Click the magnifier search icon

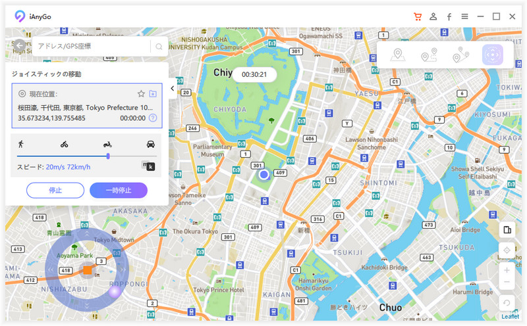(x=159, y=47)
